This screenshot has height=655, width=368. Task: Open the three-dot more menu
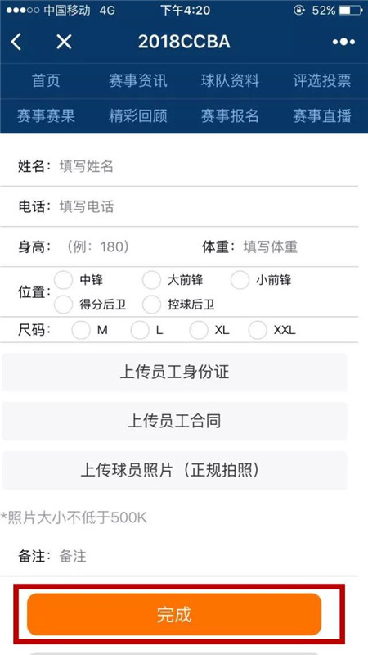[343, 42]
